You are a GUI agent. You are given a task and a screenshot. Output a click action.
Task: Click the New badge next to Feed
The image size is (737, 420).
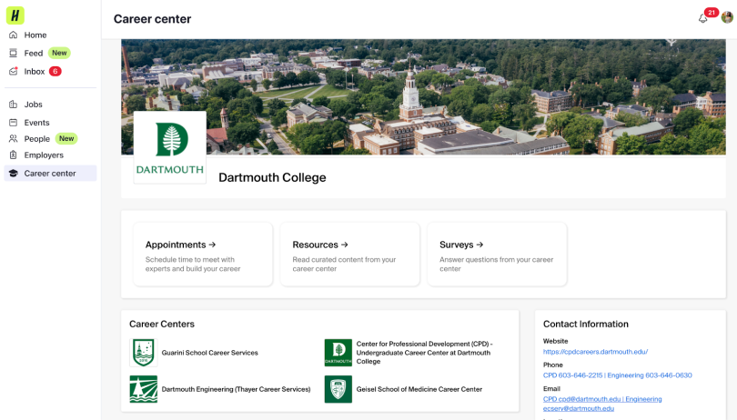pyautogui.click(x=59, y=53)
